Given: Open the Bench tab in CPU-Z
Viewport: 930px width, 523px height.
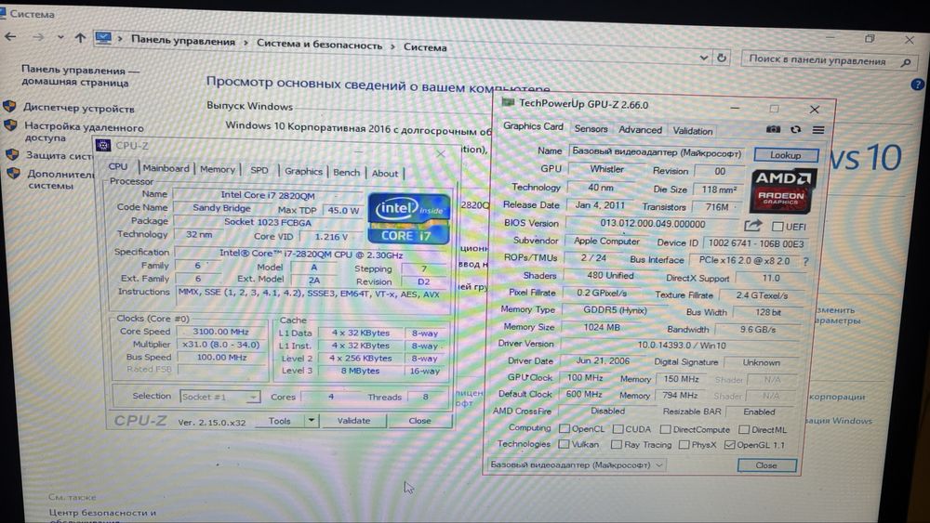Looking at the screenshot, I should pos(346,173).
